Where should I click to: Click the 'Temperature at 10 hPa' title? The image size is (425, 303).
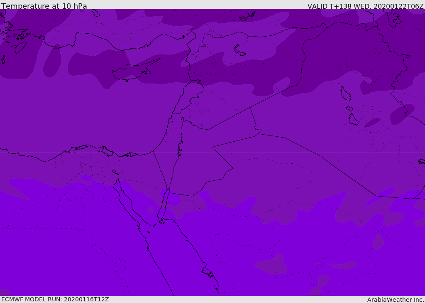(44, 6)
